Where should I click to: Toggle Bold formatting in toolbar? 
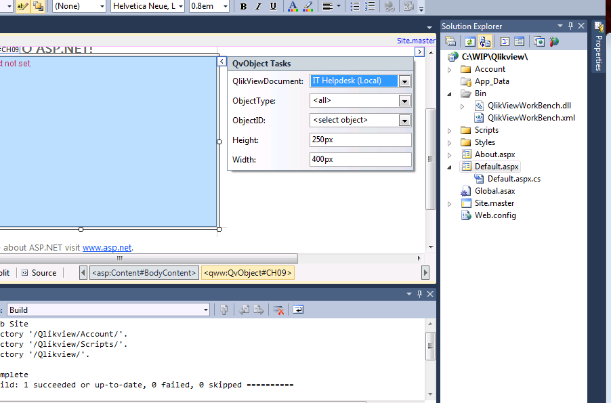tap(243, 7)
